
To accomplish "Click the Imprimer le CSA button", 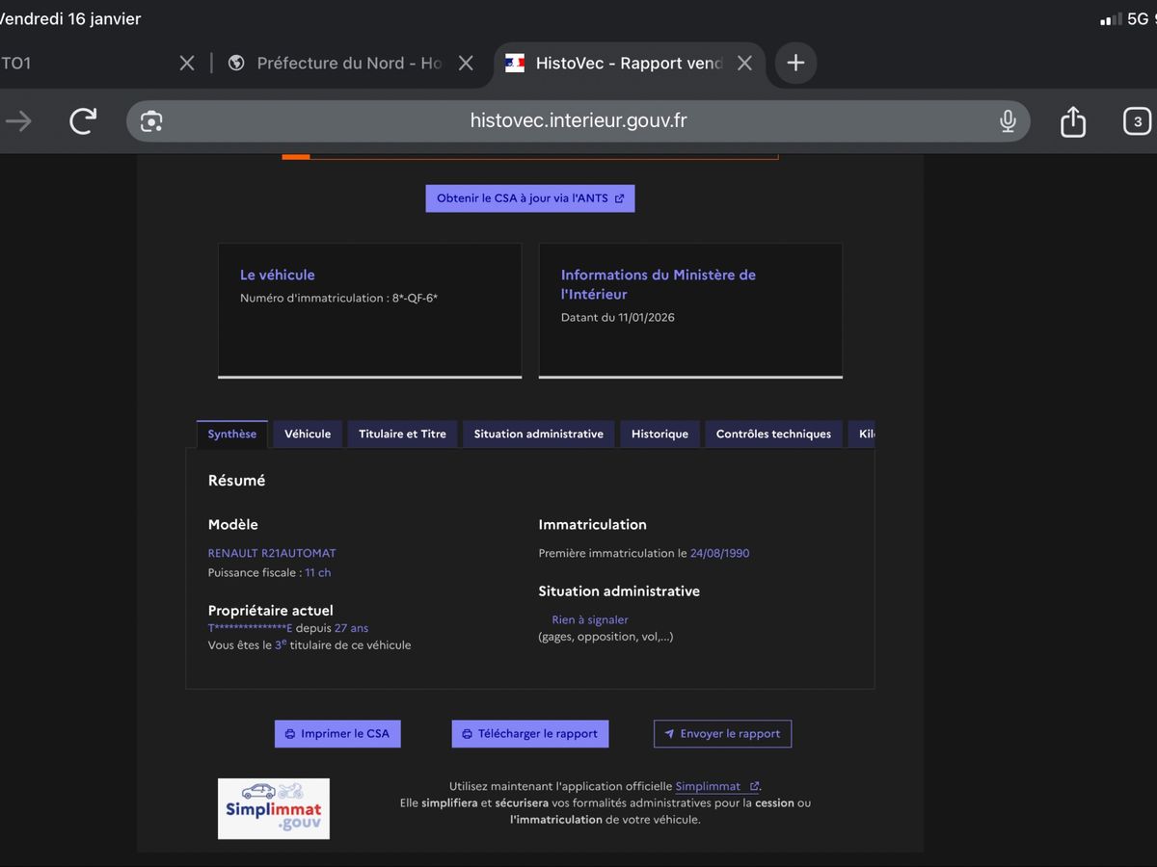I will click(x=337, y=733).
